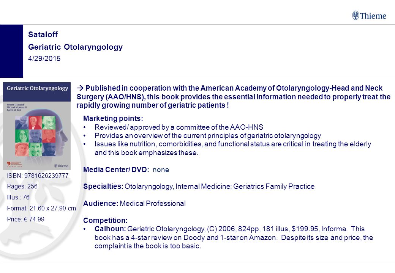The image size is (395, 273).
Task: Click the Price € 74.99 text
Action: click(26, 219)
